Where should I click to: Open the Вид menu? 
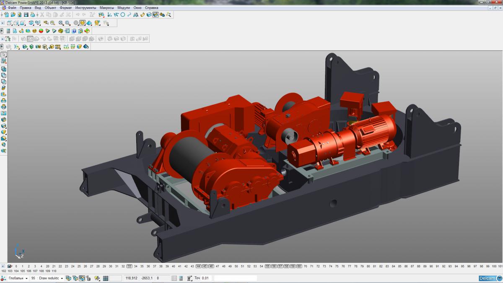(x=38, y=8)
